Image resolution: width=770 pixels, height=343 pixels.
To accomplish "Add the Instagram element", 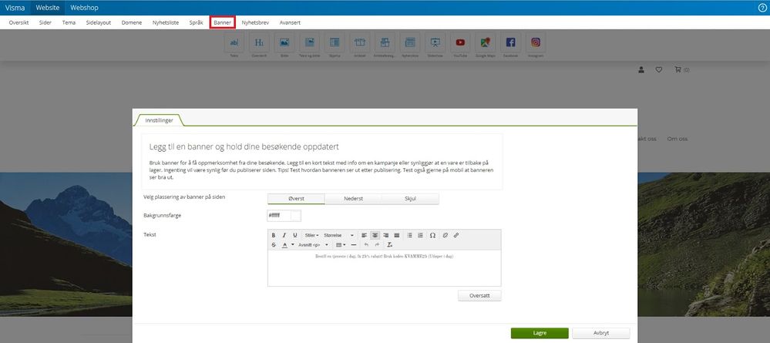I will [x=536, y=42].
